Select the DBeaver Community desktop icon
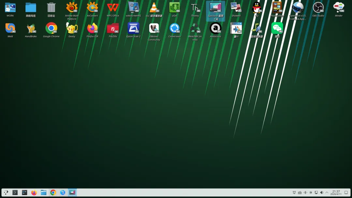The width and height of the screenshot is (352, 198). 154,28
